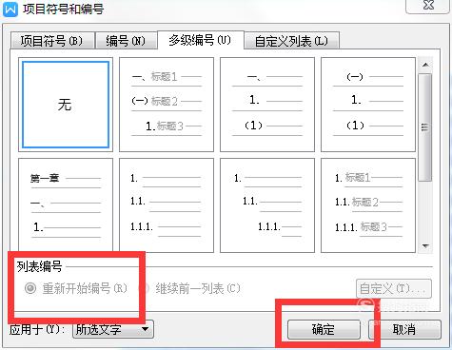Choose the 第一章 multilevel style
Viewport: 452px width, 350px height.
click(66, 205)
